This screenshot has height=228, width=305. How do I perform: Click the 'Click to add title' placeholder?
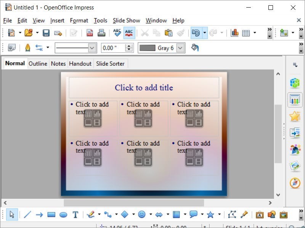pyautogui.click(x=144, y=87)
